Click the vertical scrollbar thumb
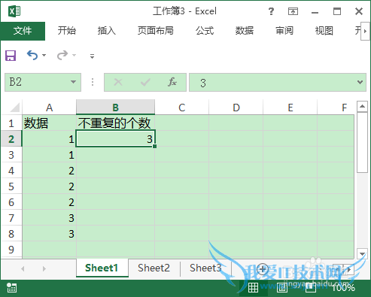 pyautogui.click(x=362, y=142)
